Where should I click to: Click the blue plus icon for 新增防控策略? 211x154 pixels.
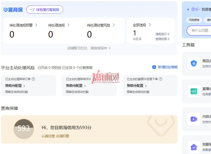coord(154,67)
